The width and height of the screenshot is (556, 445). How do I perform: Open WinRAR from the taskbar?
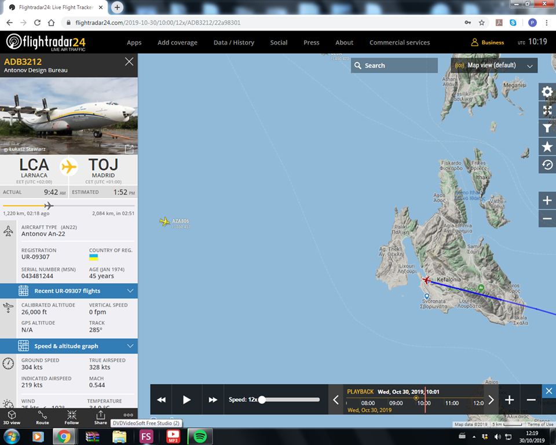pyautogui.click(x=92, y=436)
